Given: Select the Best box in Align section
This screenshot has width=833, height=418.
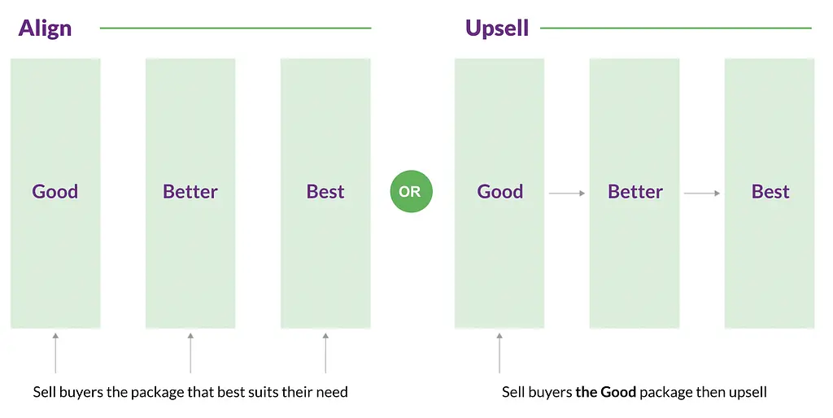Looking at the screenshot, I should pos(325,194).
